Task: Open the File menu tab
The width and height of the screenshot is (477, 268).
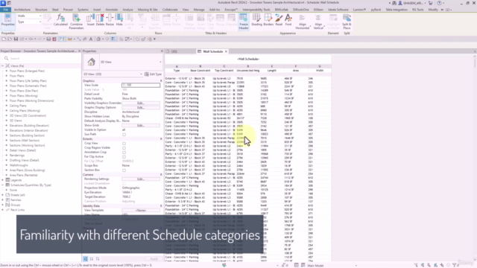Action: pyautogui.click(x=5, y=10)
